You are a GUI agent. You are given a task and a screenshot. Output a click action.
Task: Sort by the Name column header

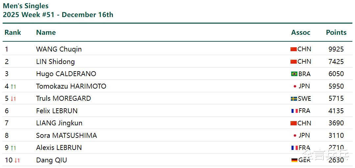coord(46,32)
